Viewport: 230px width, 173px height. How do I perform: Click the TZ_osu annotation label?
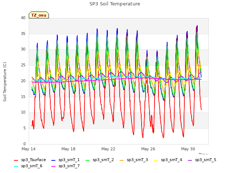pos(39,15)
